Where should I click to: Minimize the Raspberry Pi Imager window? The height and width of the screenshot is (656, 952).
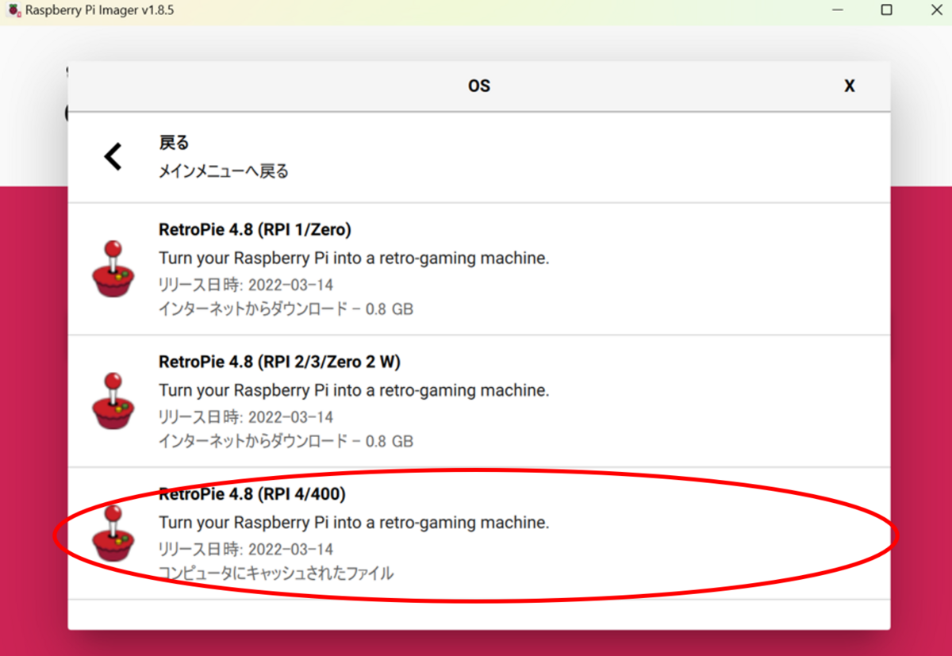[x=839, y=10]
